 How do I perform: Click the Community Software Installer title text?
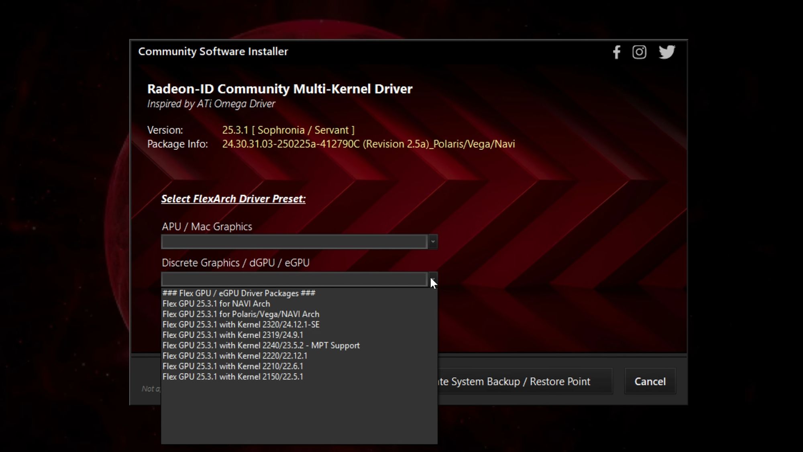(x=213, y=51)
